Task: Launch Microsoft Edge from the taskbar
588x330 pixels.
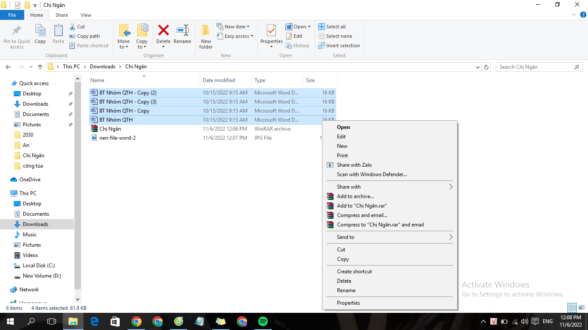Action: pos(94,321)
